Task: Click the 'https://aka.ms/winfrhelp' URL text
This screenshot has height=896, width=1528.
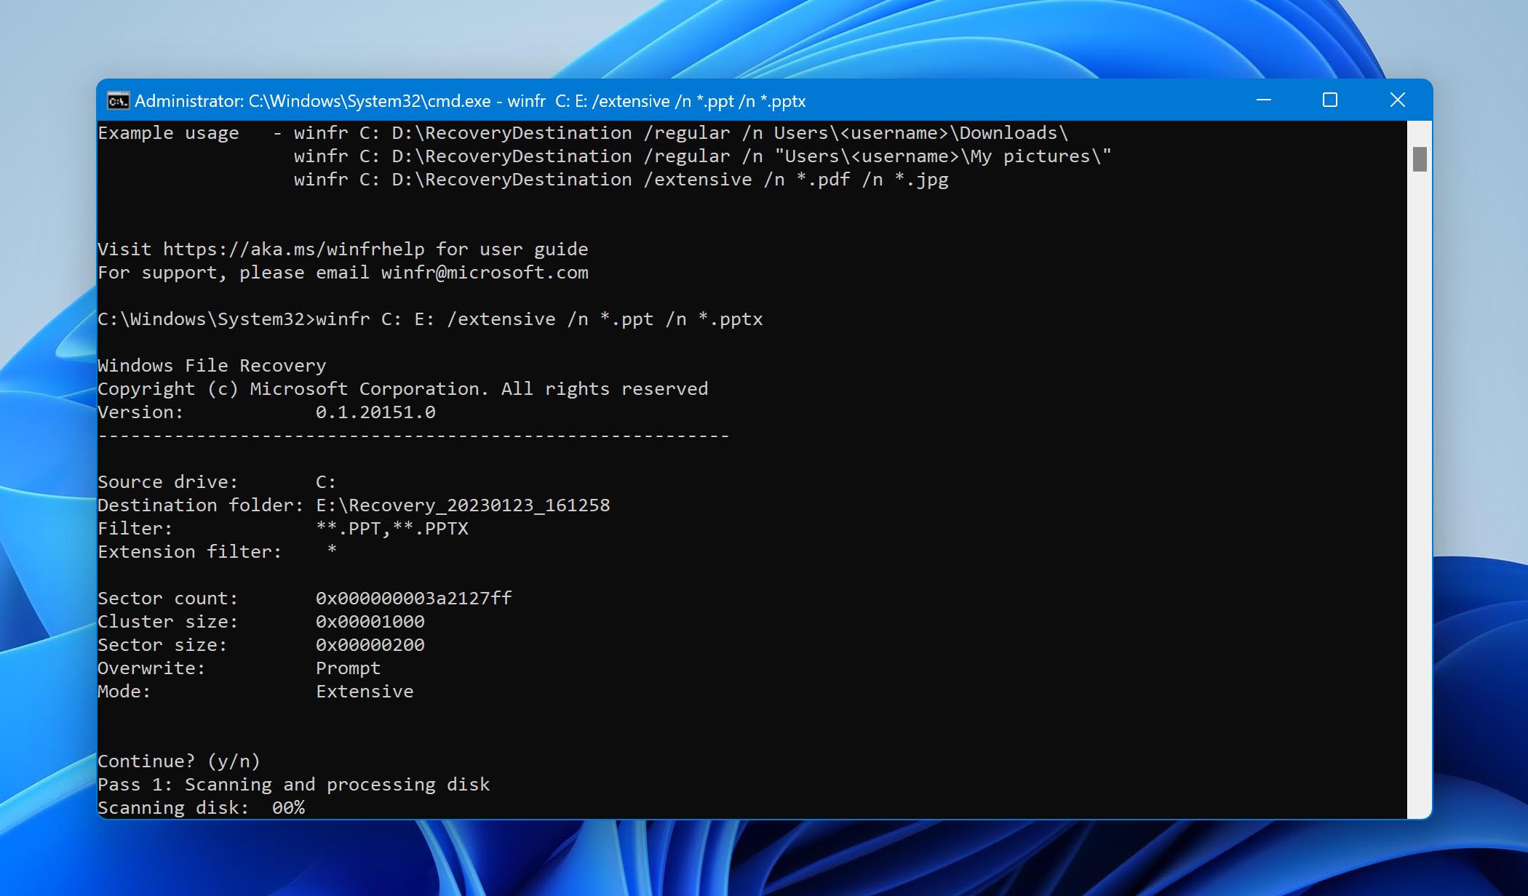Action: [x=294, y=249]
